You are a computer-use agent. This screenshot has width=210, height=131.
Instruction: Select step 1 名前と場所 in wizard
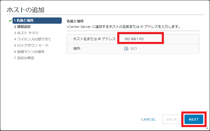[x=37, y=21]
